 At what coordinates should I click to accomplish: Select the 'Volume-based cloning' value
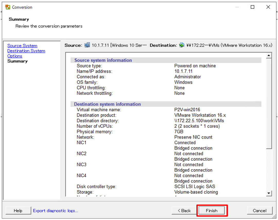coord(196,192)
